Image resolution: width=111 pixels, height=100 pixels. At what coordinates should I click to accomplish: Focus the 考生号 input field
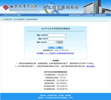pyautogui.click(x=57, y=39)
